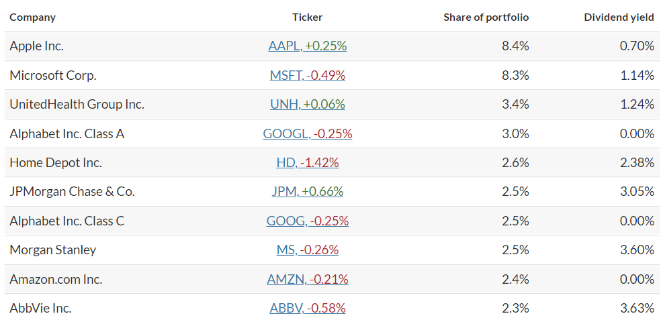Click the Dividend yield column header
The image size is (661, 322).
(x=619, y=17)
